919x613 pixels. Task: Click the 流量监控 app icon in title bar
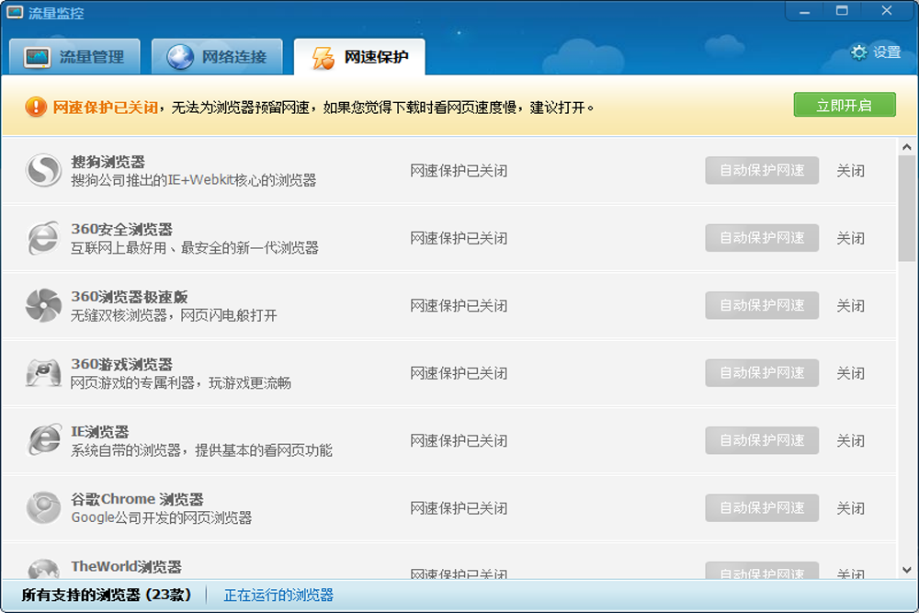14,12
